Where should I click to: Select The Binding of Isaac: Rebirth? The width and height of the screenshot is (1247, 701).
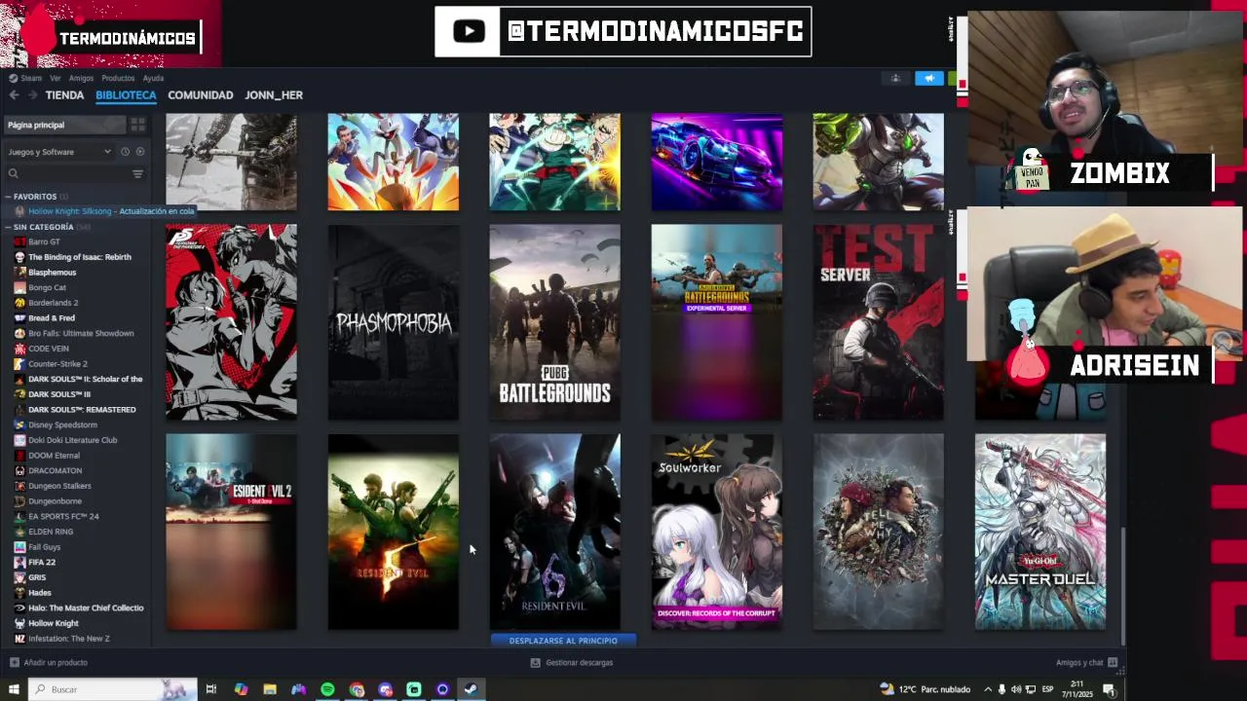(79, 257)
